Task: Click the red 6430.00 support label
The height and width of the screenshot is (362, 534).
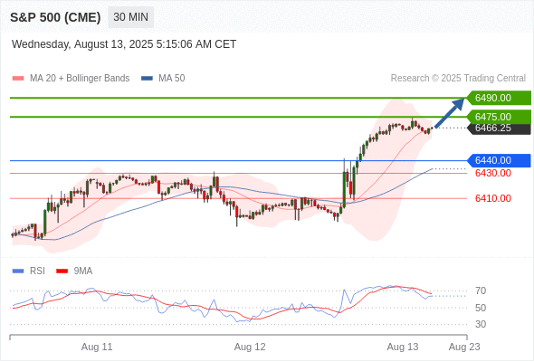Action: pos(493,174)
